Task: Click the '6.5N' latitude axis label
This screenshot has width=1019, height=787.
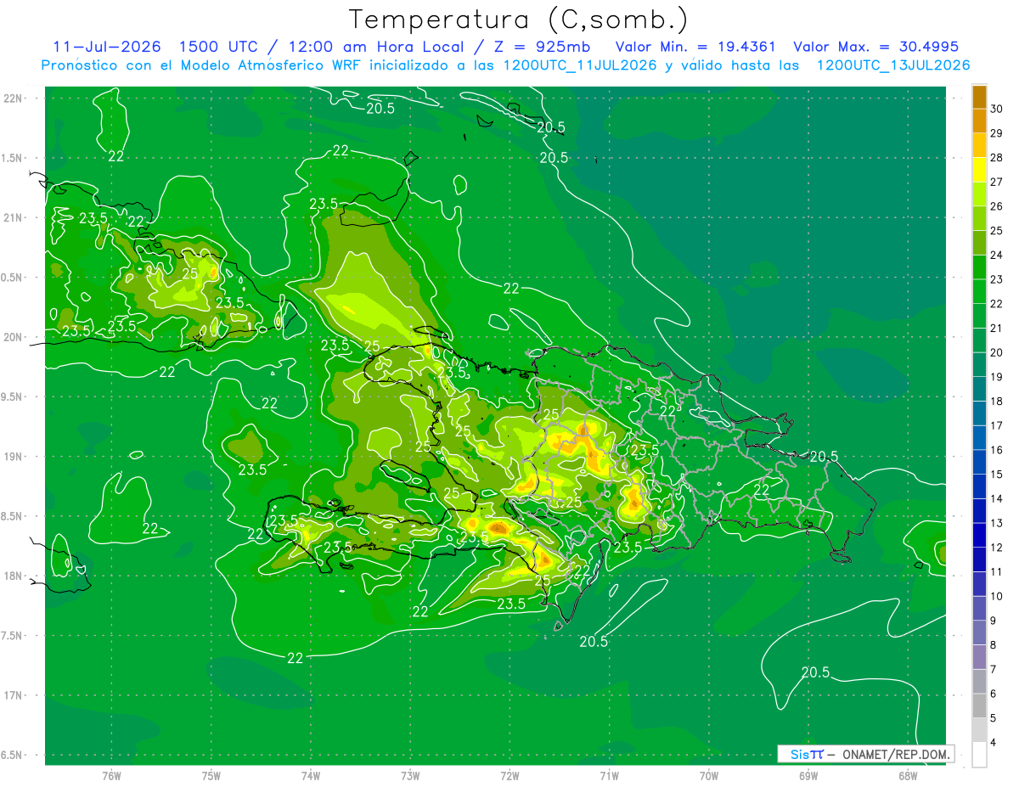Action: 12,756
